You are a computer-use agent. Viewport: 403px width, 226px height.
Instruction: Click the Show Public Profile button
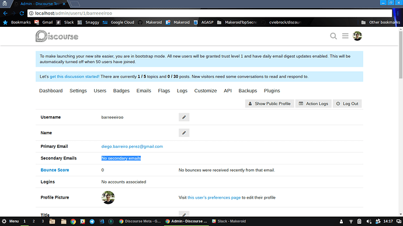coord(269,103)
